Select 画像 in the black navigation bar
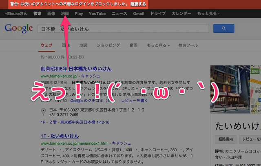 tap(51, 13)
